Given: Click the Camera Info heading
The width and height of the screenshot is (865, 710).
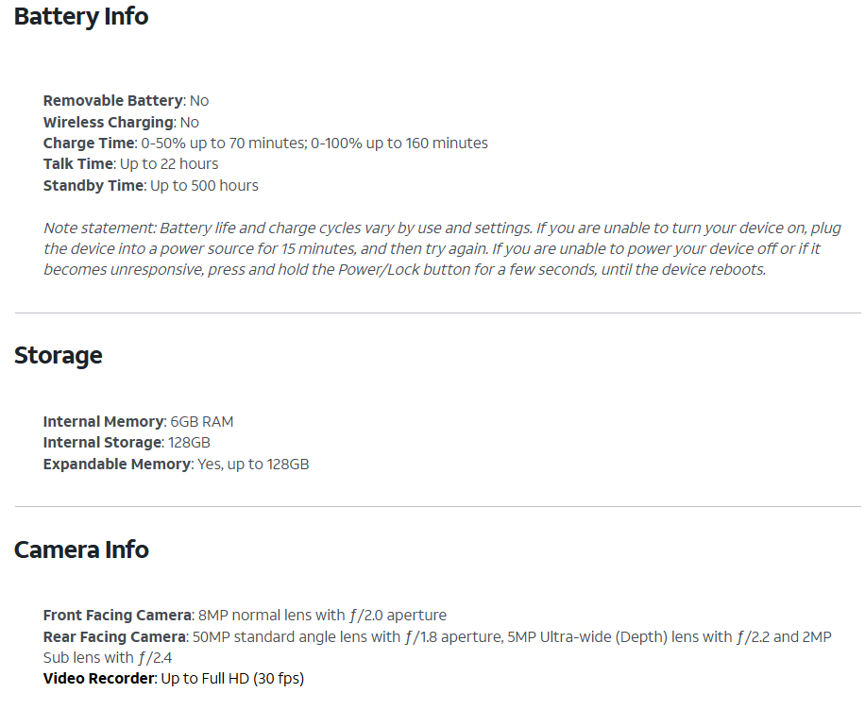Looking at the screenshot, I should [x=81, y=549].
